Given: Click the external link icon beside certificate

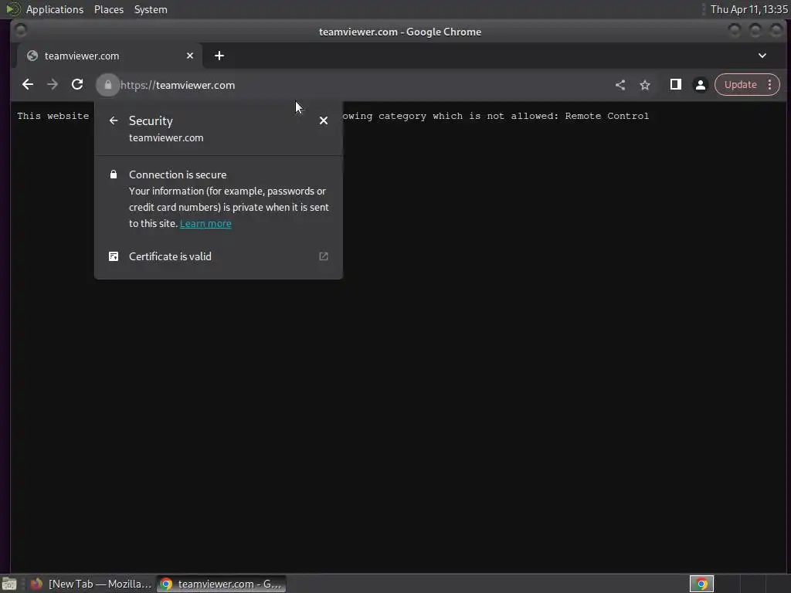Looking at the screenshot, I should (324, 256).
